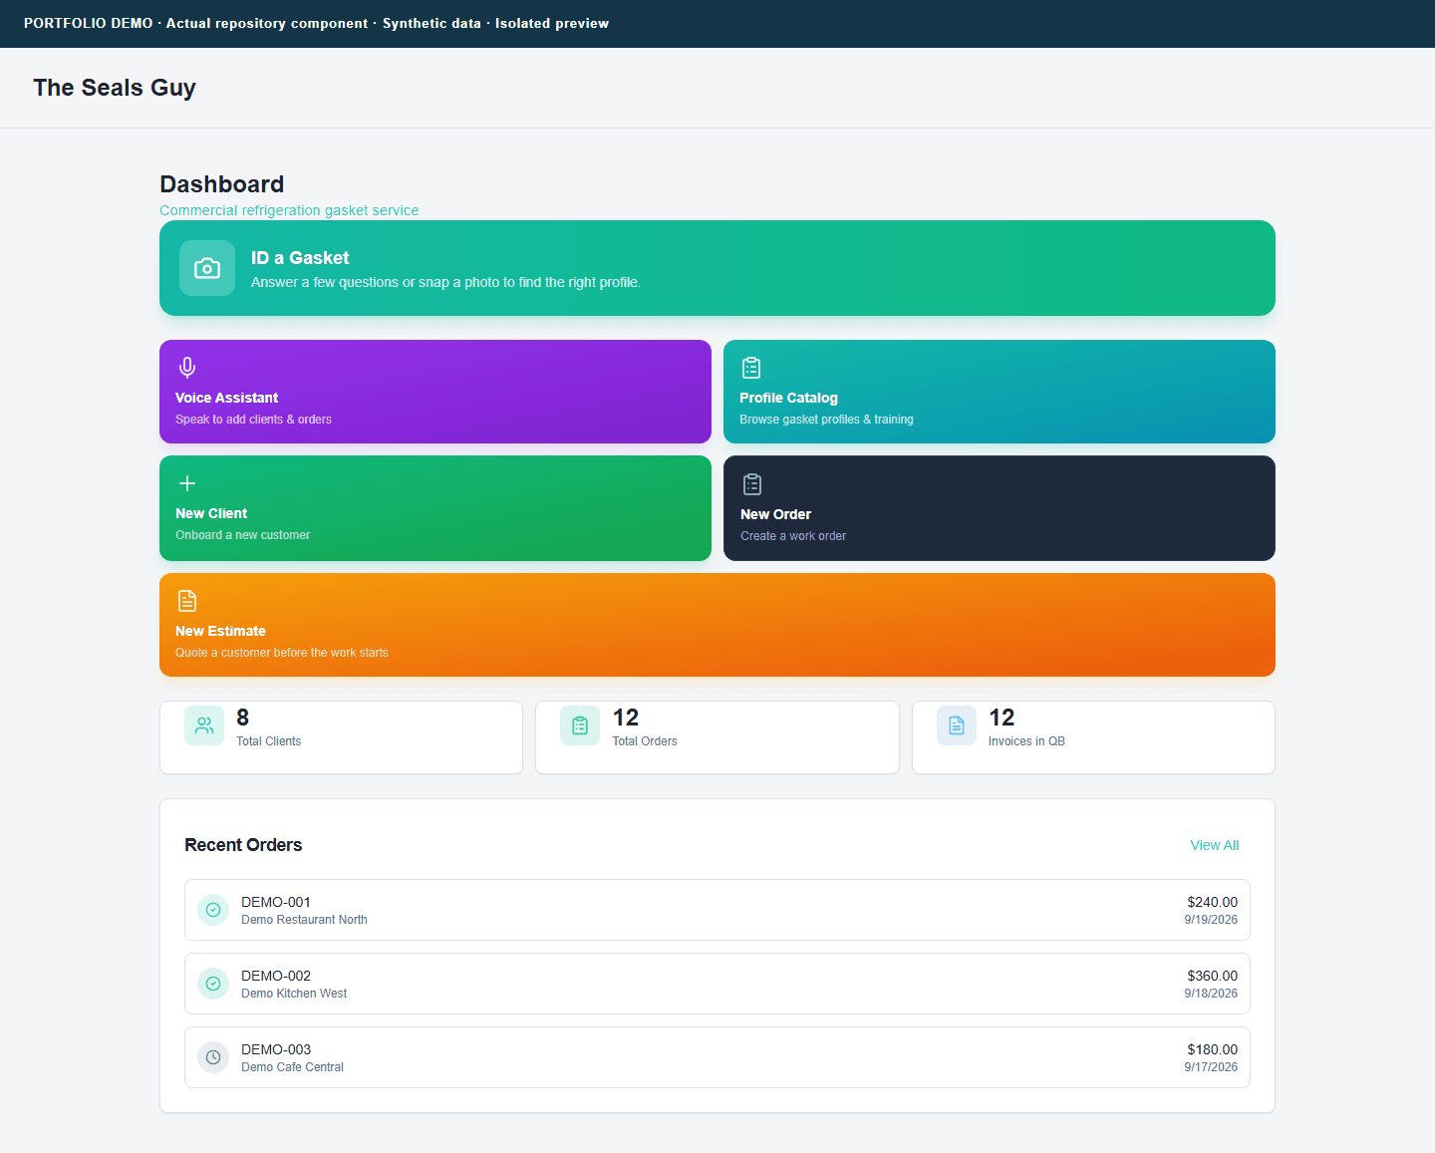Click Create a work order text
Screen dimensions: 1435x1153
[793, 536]
